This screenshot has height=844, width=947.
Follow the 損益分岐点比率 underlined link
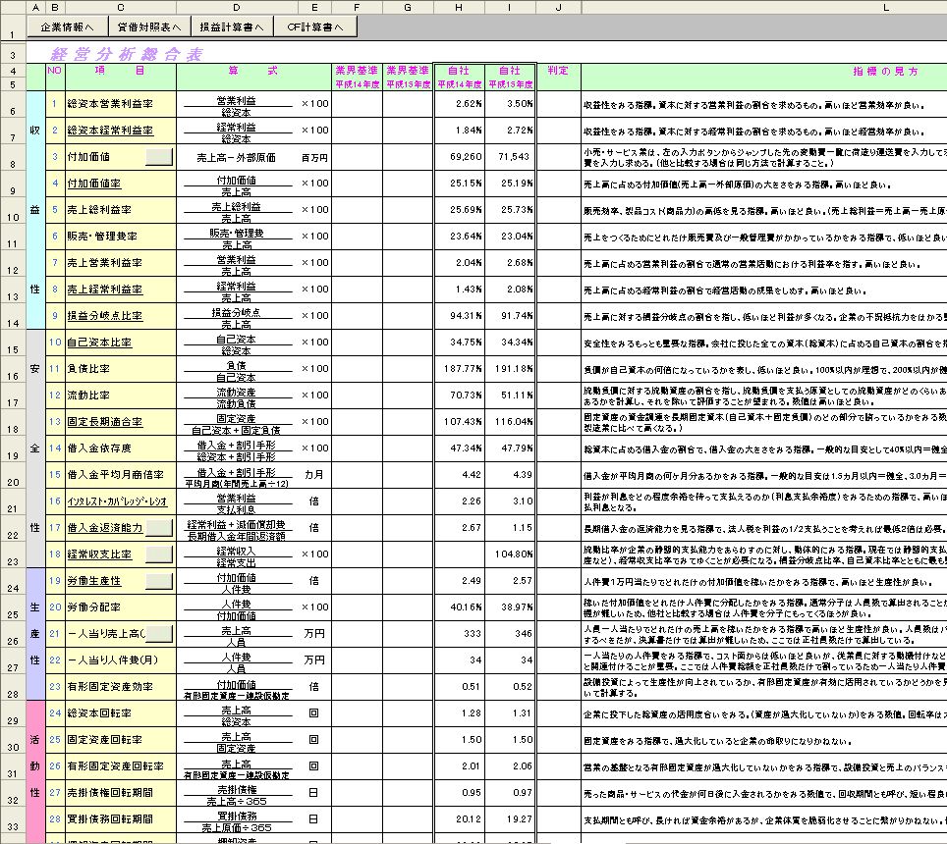104,316
